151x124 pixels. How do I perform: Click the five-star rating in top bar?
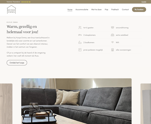click(26, 2)
